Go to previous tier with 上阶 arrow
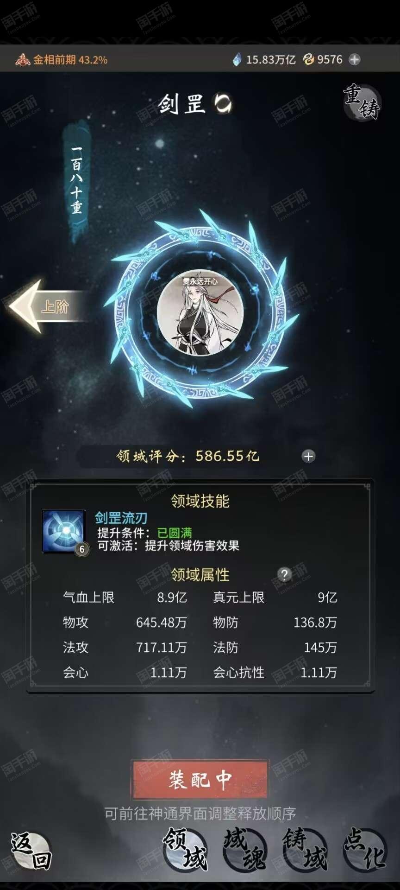 point(47,306)
